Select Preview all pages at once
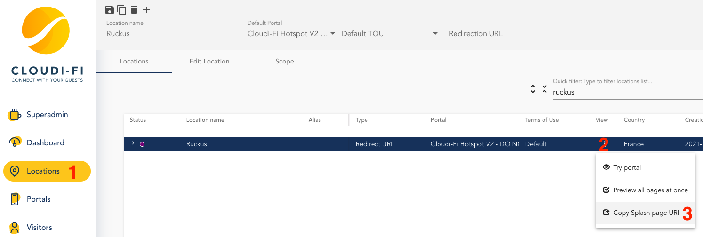This screenshot has width=703, height=237. coord(646,190)
